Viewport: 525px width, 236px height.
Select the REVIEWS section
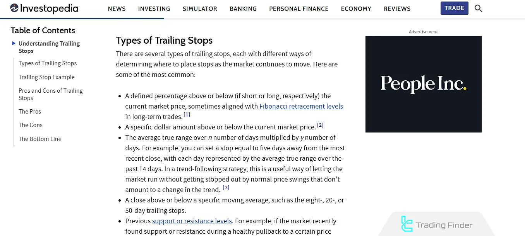397,8
